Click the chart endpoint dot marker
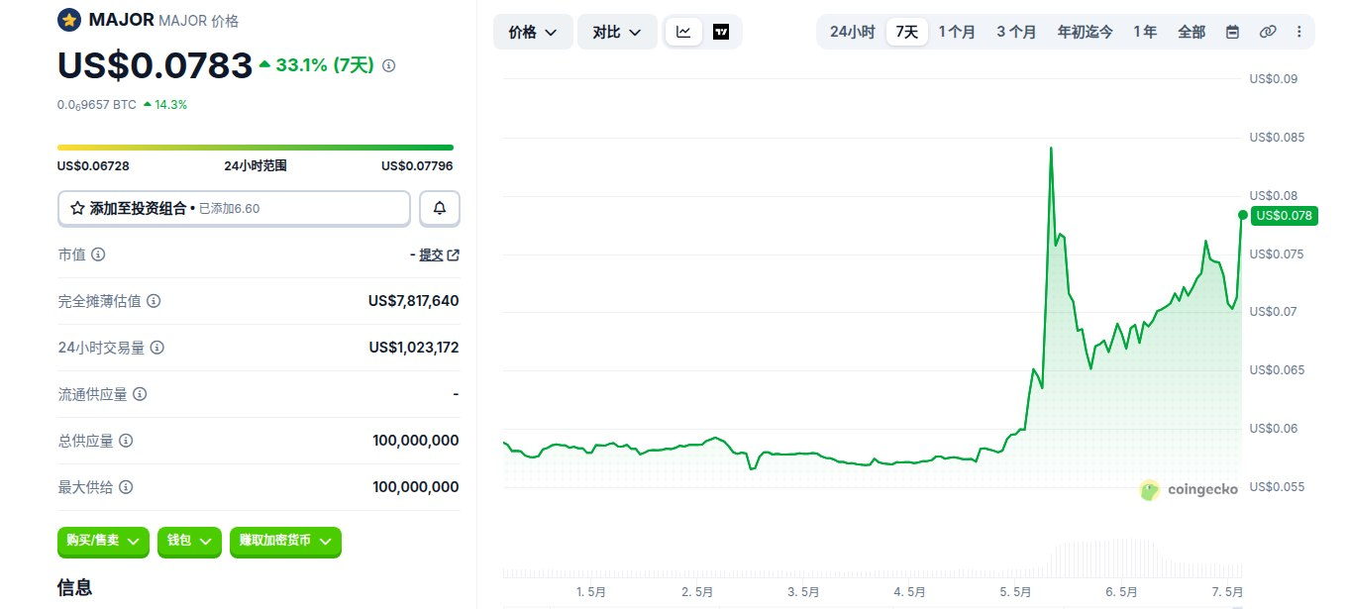 click(x=1242, y=214)
